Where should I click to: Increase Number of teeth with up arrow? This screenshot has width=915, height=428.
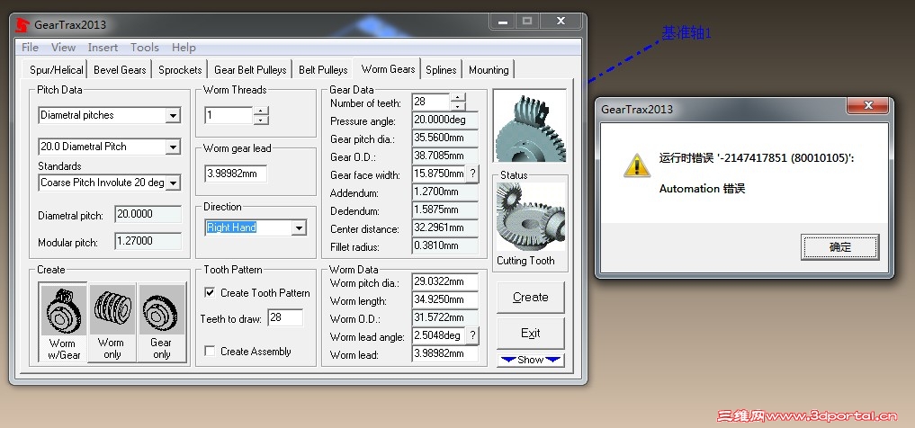click(x=458, y=97)
